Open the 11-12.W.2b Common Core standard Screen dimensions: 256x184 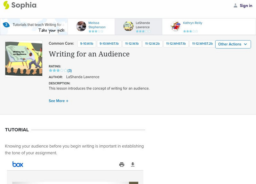click(152, 44)
